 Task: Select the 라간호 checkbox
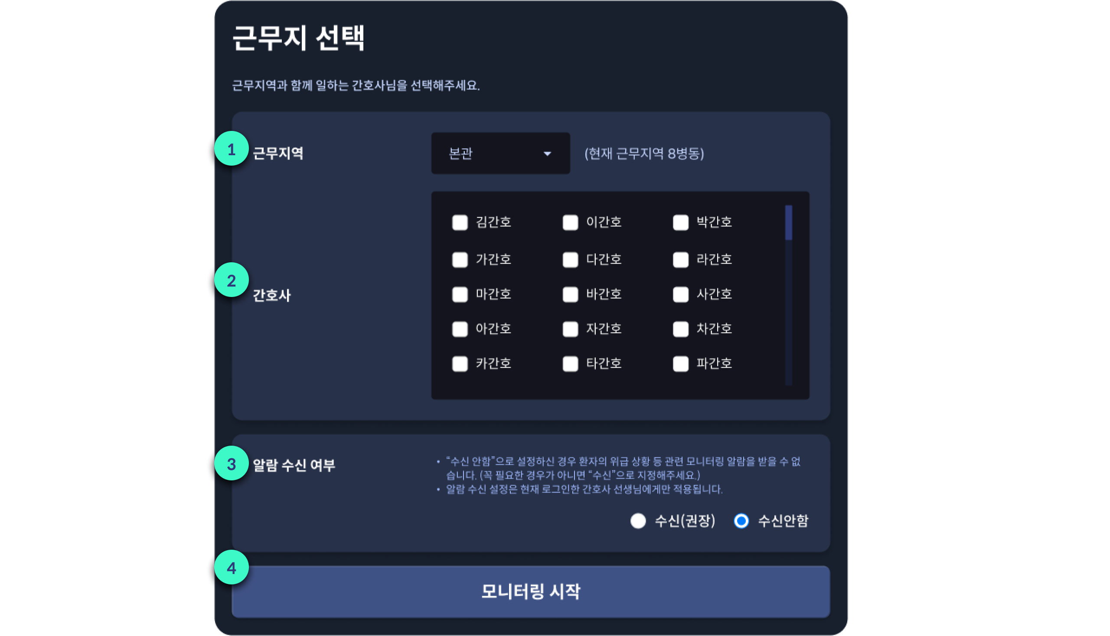click(680, 259)
